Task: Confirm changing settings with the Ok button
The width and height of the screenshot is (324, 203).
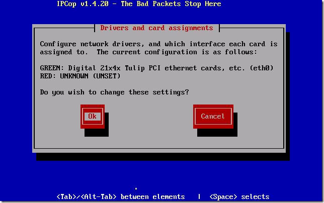Action: [x=93, y=117]
